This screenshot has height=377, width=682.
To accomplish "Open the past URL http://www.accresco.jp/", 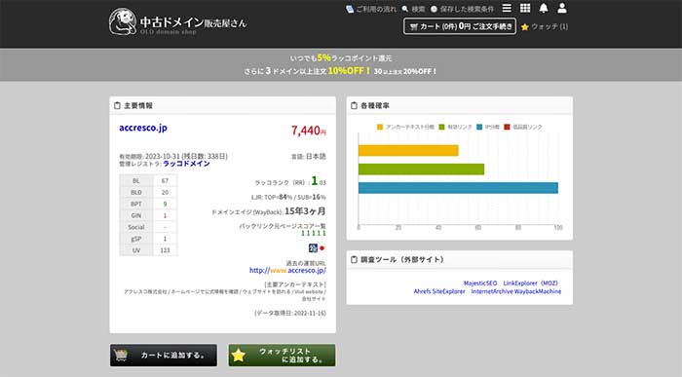I will point(287,271).
